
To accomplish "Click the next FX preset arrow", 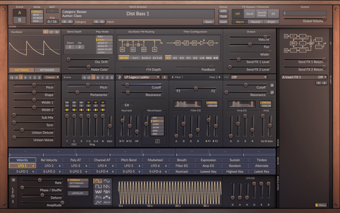I will [324, 83].
